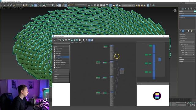The image size is (196, 110).
Task: Click the Align tool icon
Action: point(92,5)
